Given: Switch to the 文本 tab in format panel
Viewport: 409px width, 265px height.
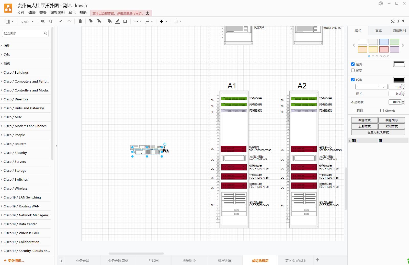Looking at the screenshot, I should point(378,31).
